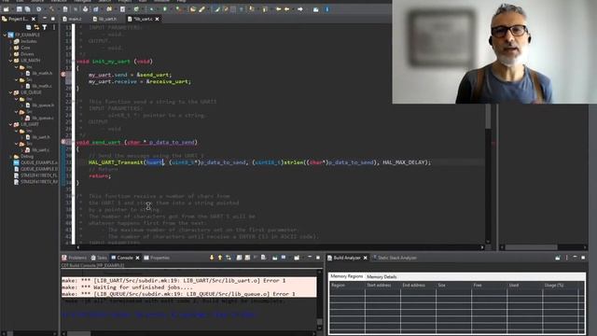The width and height of the screenshot is (597, 336).
Task: Click the Start address column header
Action: [x=382, y=285]
